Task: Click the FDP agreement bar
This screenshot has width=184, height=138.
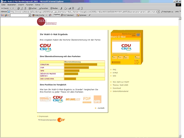Action: coord(76,68)
